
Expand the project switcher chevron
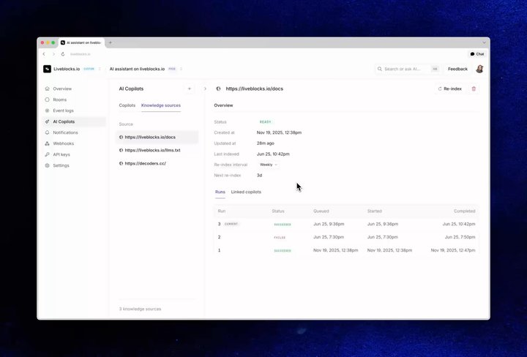(182, 69)
